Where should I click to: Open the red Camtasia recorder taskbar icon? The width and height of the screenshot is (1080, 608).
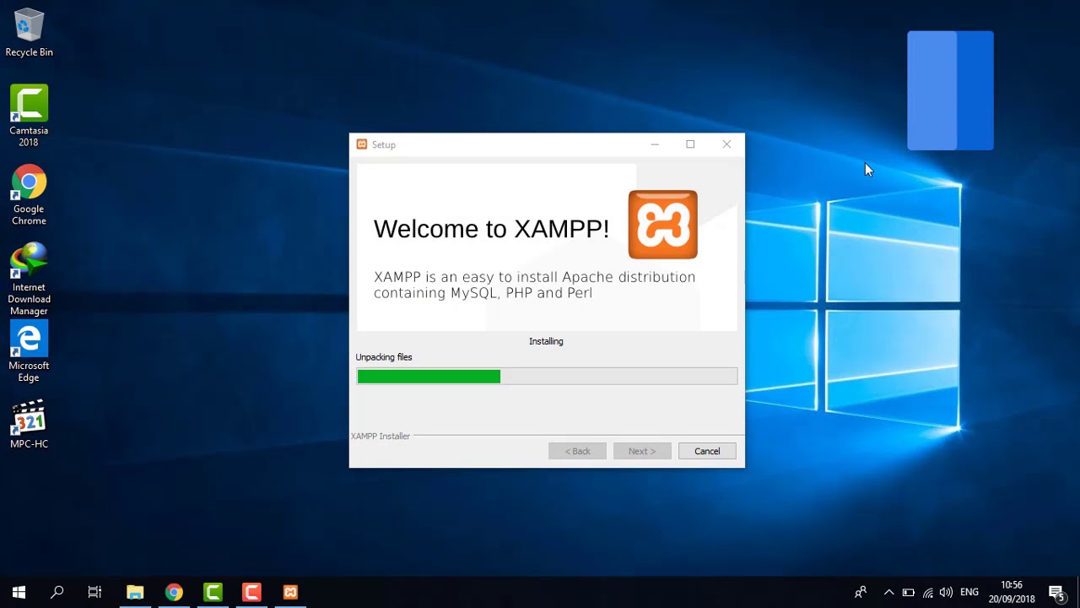(x=251, y=592)
